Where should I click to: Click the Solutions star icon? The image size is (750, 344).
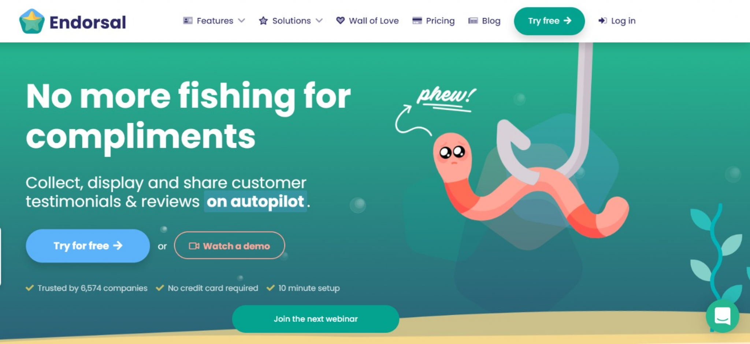coord(263,20)
